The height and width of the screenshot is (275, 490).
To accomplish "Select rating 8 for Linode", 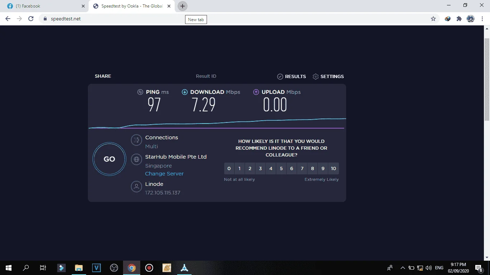I will [312, 169].
